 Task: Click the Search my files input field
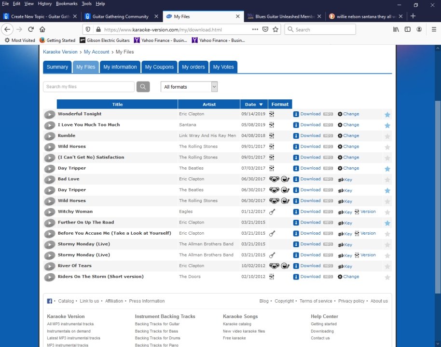click(x=89, y=87)
